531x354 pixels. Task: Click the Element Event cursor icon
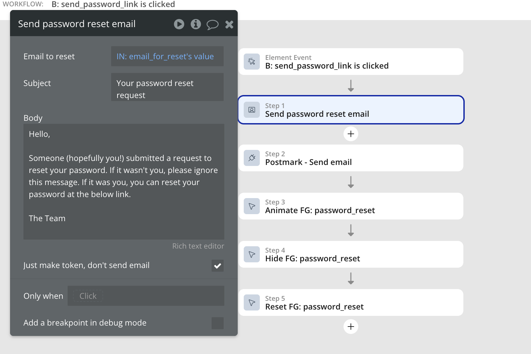pos(252,62)
